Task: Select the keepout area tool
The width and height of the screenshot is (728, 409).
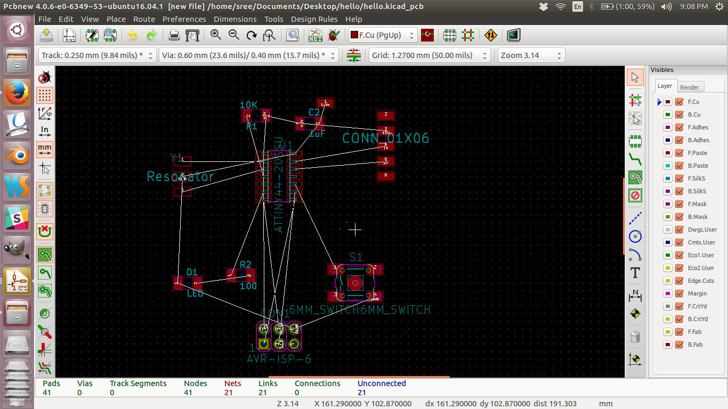Action: click(635, 195)
